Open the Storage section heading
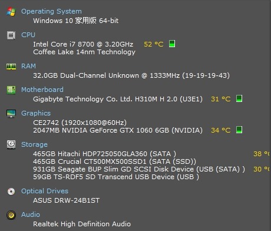The width and height of the screenshot is (271, 231). tap(34, 144)
